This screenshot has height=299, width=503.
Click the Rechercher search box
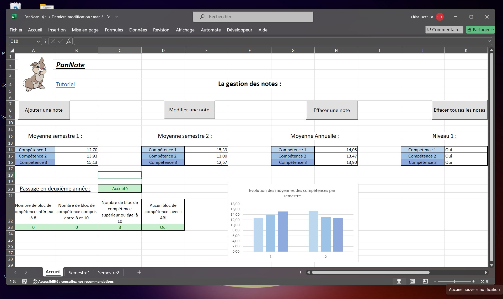pos(253,17)
